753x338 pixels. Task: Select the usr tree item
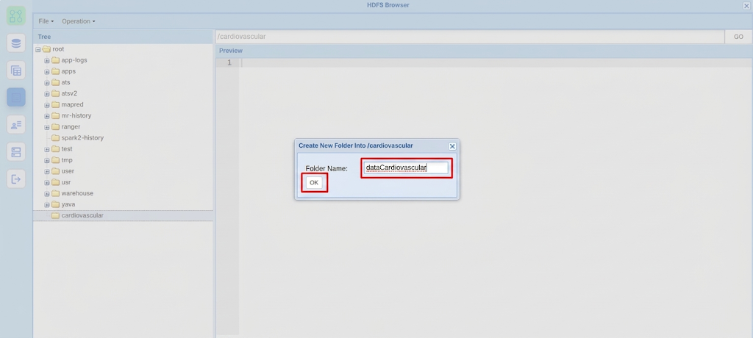coord(65,182)
